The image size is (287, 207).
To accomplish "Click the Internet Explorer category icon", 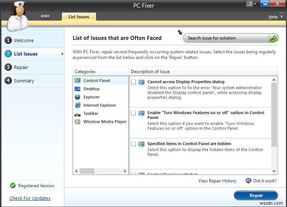I will [77, 105].
